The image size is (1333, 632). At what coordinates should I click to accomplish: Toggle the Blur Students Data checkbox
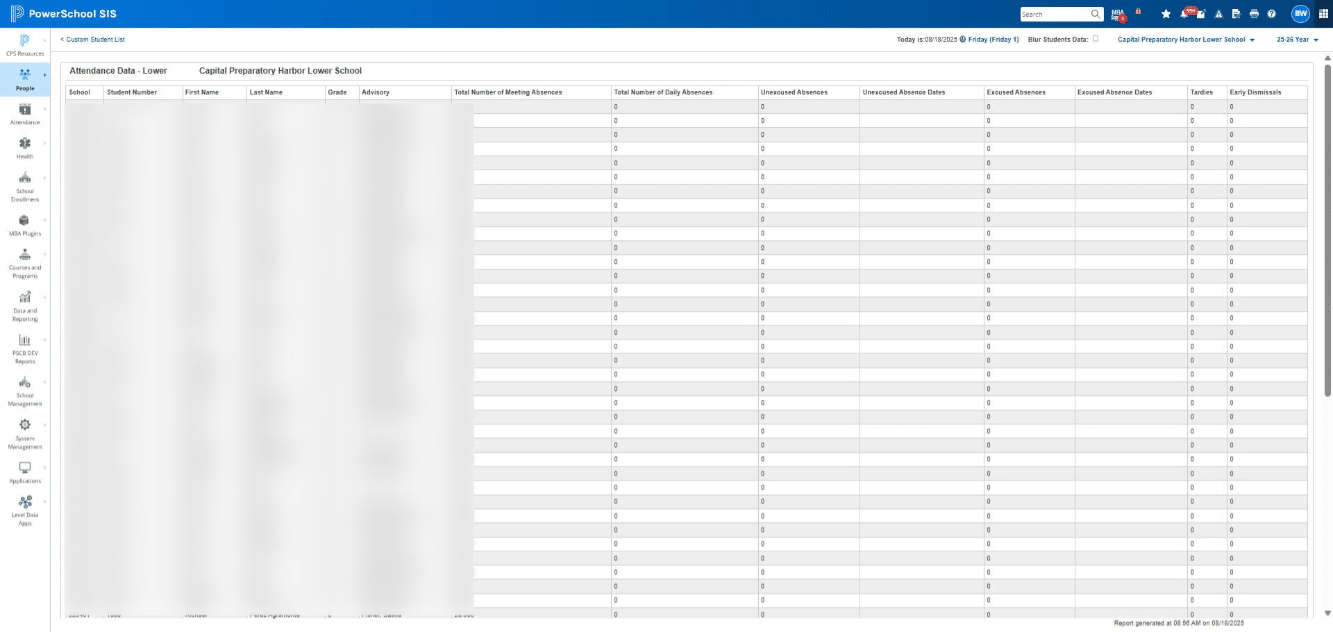[x=1096, y=39]
